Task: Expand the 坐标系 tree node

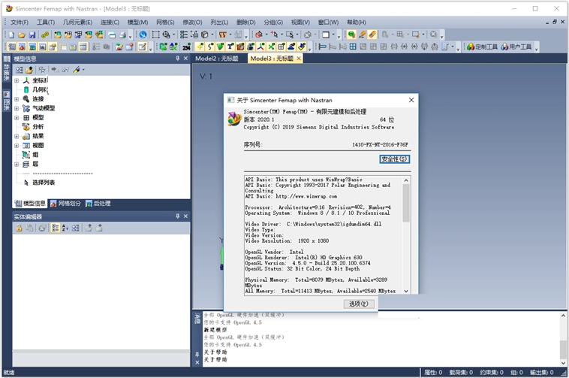Action: (17, 80)
